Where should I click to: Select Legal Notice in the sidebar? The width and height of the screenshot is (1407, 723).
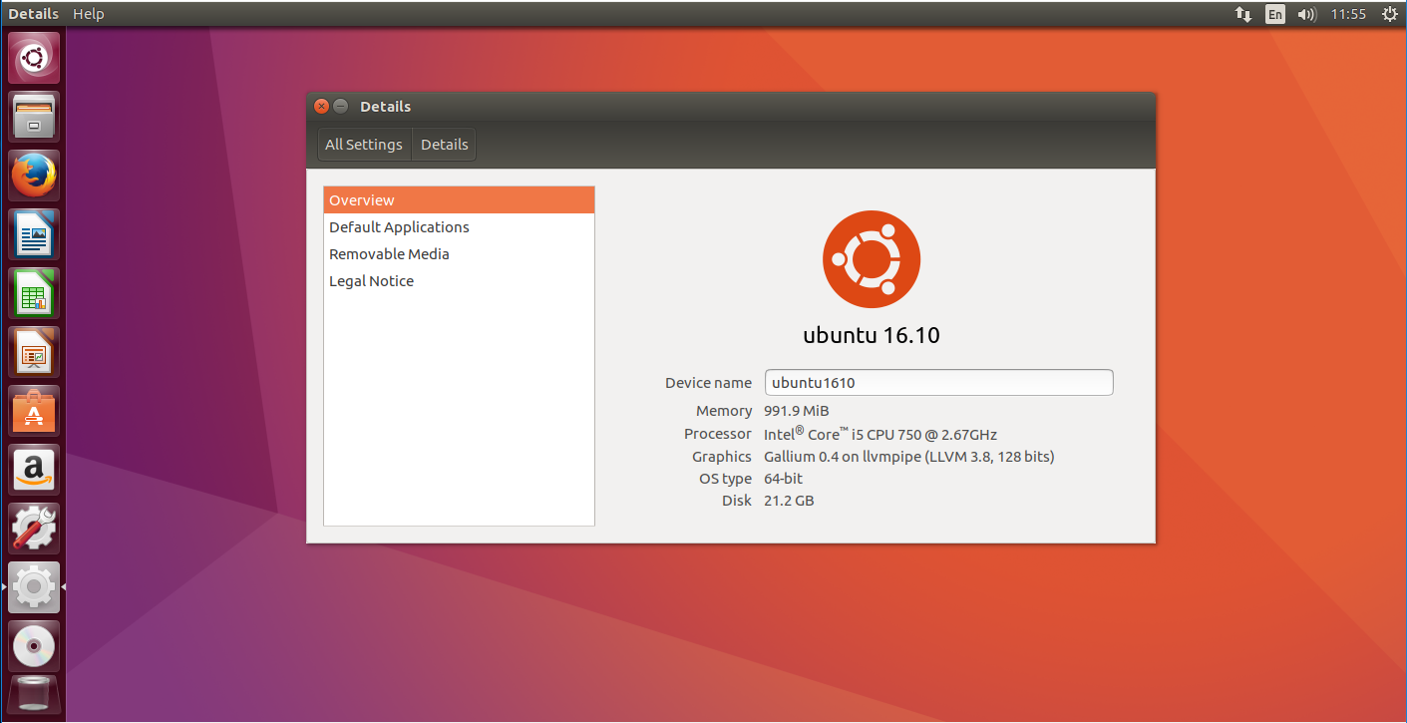(459, 281)
